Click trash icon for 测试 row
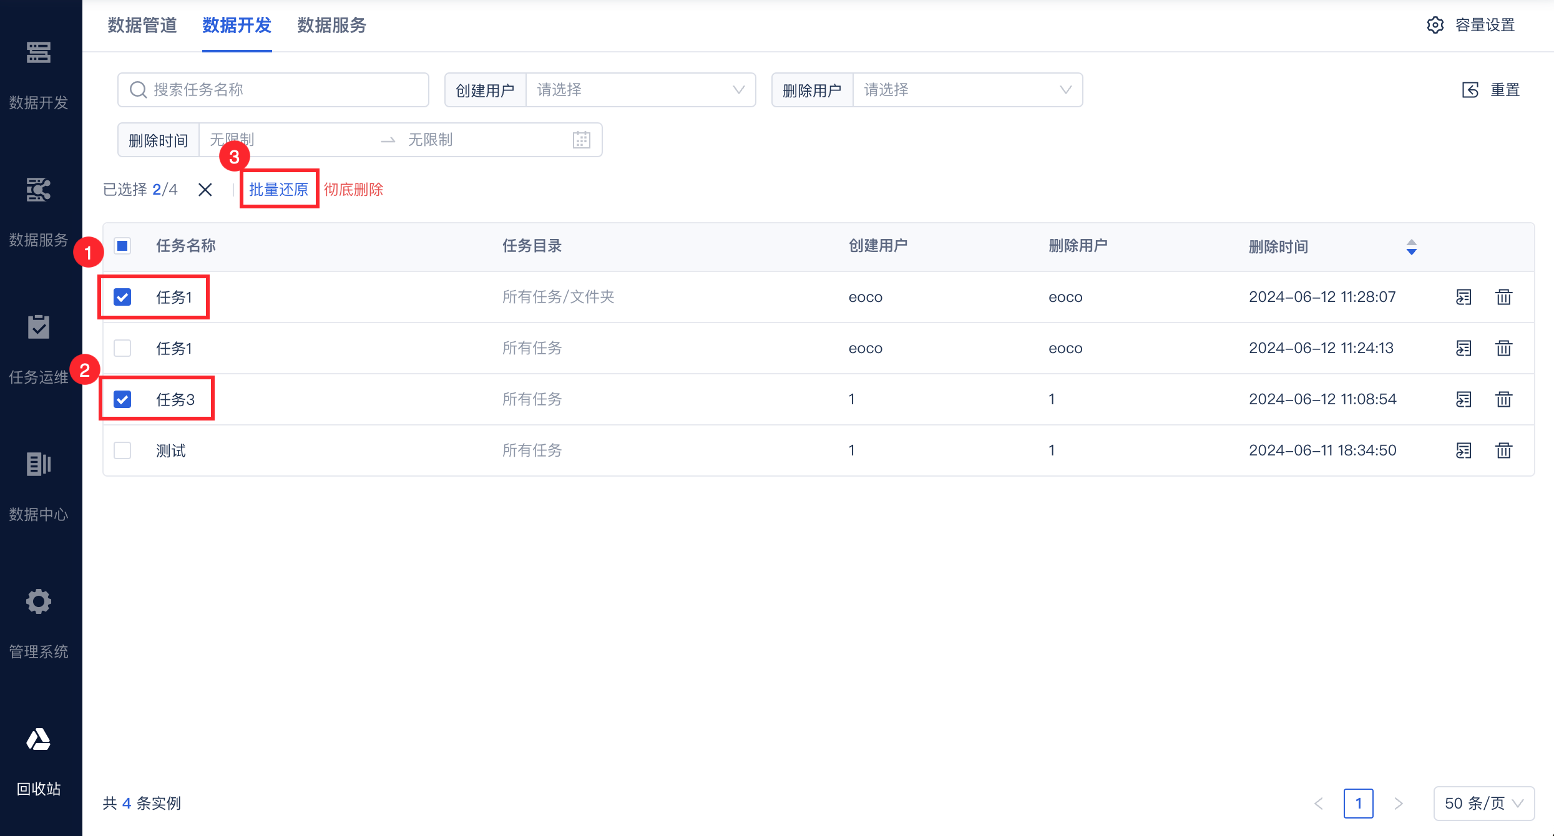 click(x=1503, y=450)
